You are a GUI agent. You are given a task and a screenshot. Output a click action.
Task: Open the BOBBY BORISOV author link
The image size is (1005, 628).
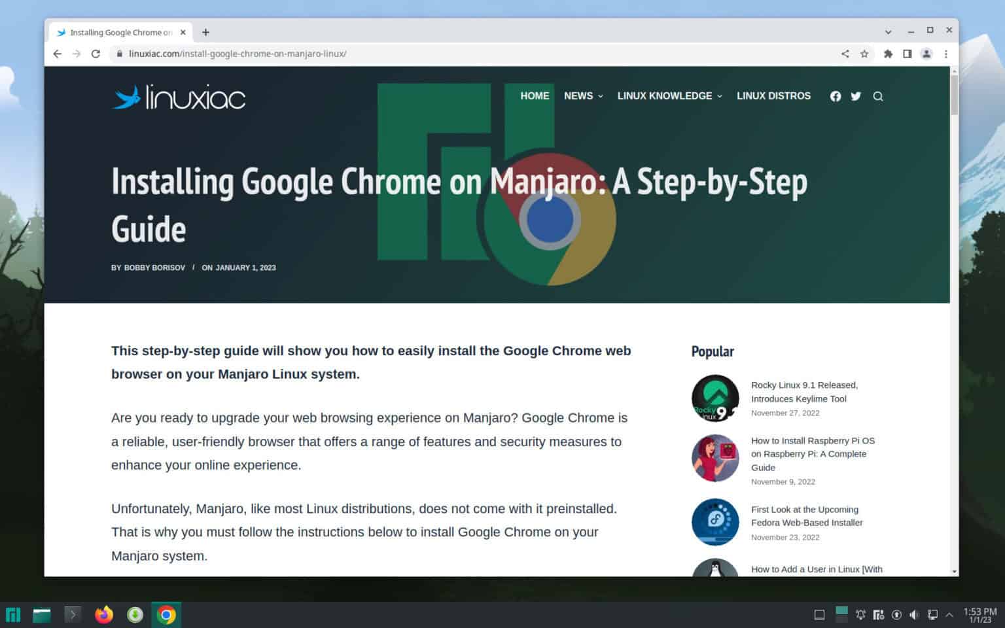[x=155, y=268]
